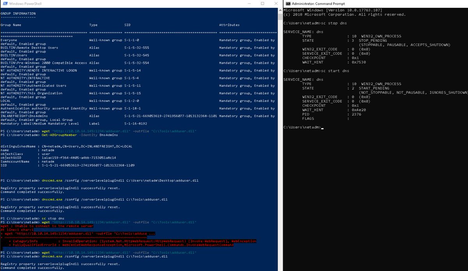Click the sc stop dns command in PowerShell
The width and height of the screenshot is (468, 271).
pos(52,218)
